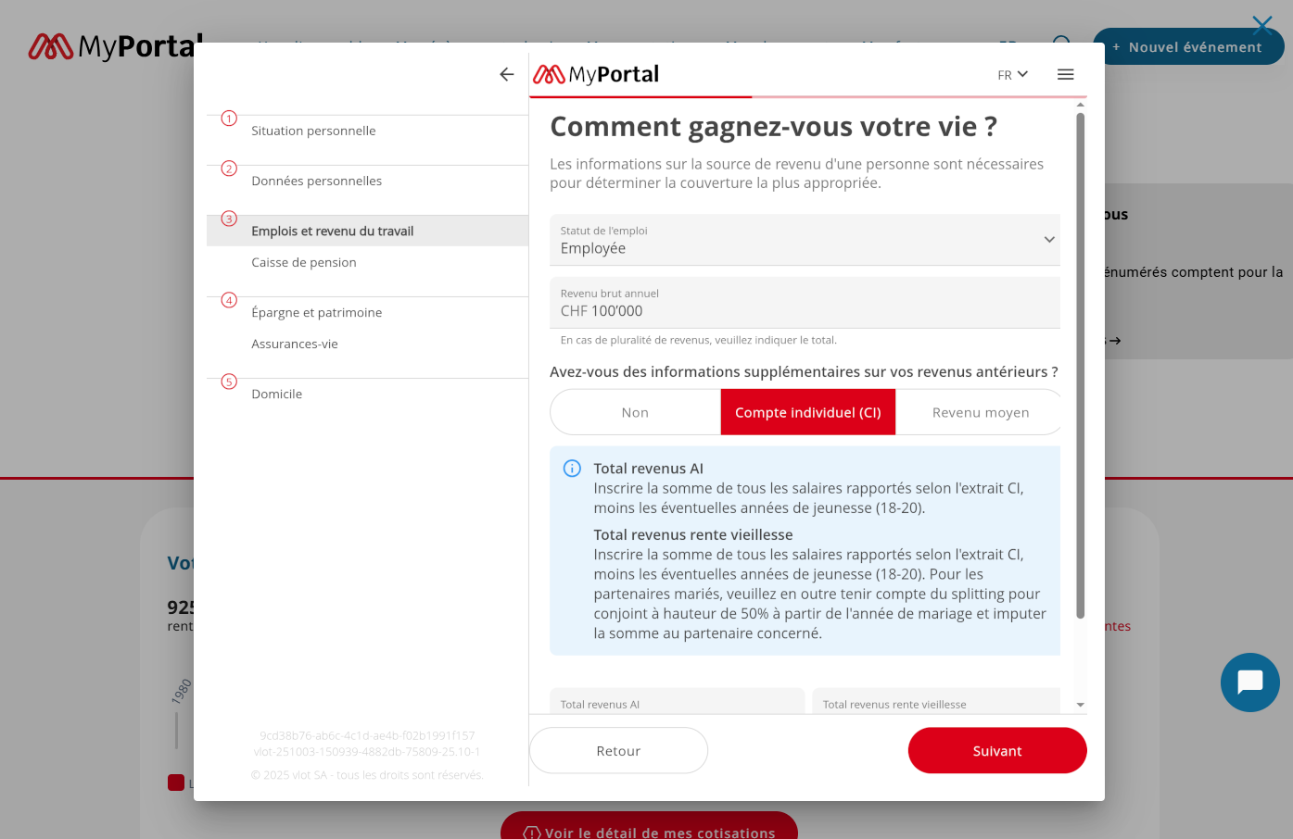Select 'Compte individuel (CI)' option
This screenshot has height=839, width=1293.
[807, 412]
